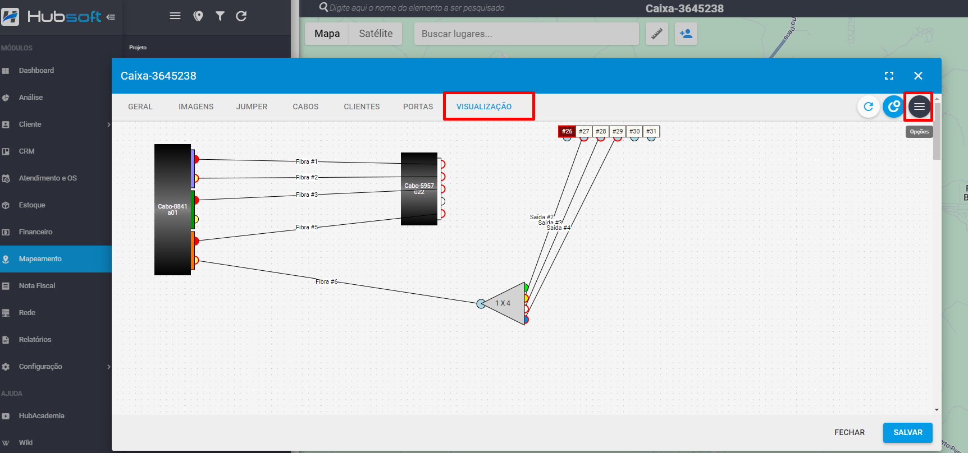
Task: Collapse the Hubsoft sidebar arrow
Action: 111,17
